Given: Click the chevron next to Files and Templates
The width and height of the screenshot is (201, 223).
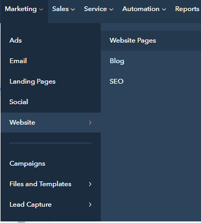Looking at the screenshot, I should coord(90,184).
